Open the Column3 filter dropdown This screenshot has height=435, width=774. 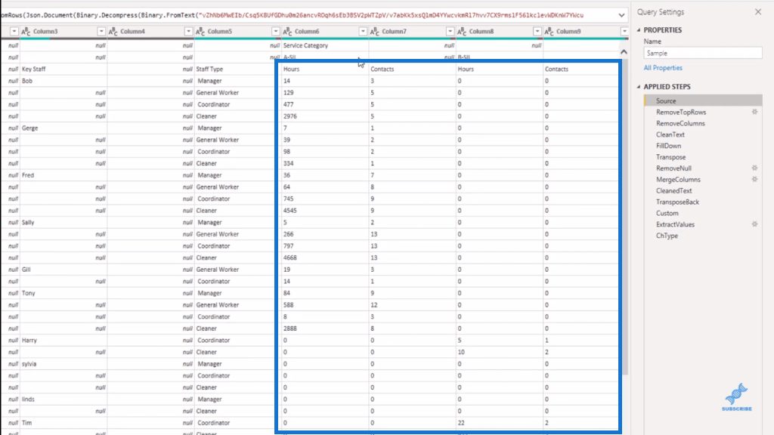(x=101, y=32)
